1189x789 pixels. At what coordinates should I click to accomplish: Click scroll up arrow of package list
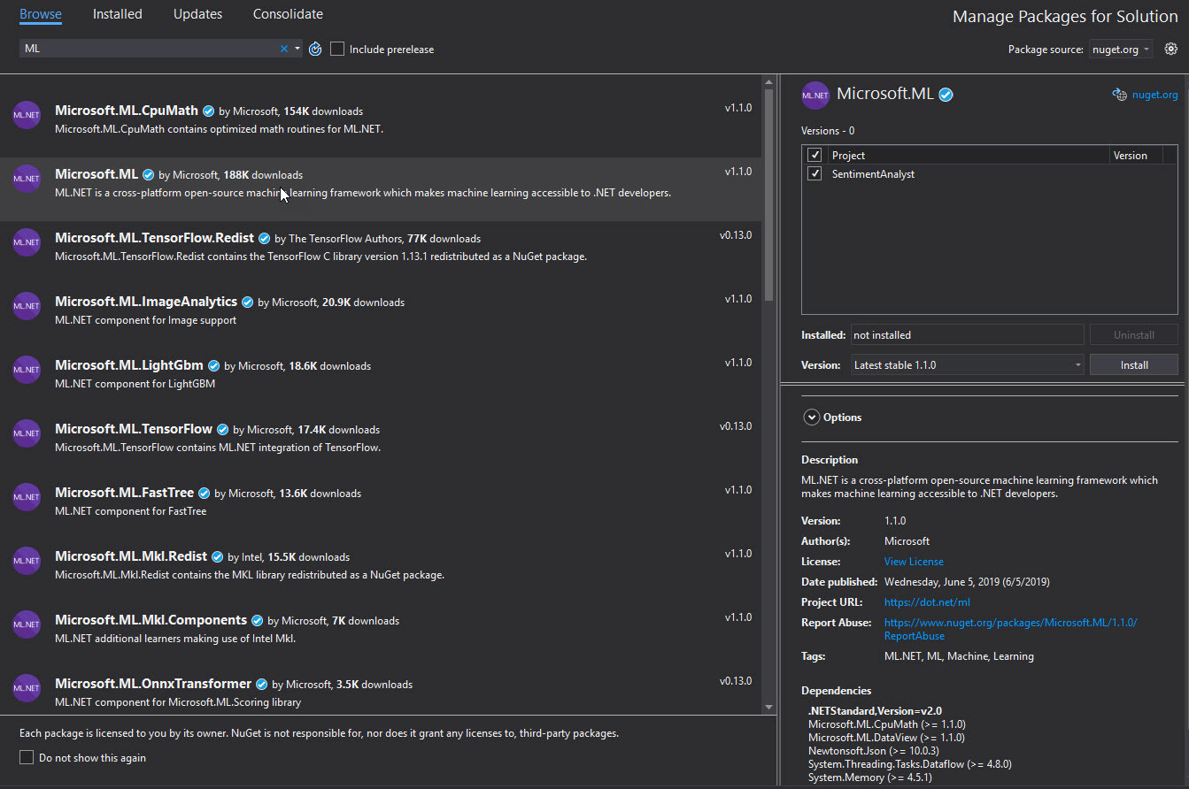(768, 81)
